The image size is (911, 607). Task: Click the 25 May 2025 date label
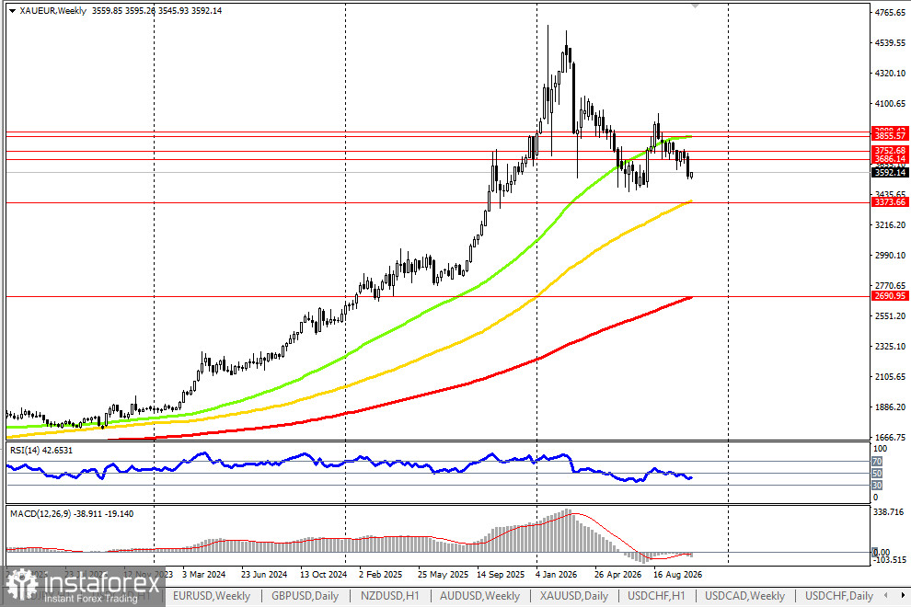pyautogui.click(x=443, y=575)
